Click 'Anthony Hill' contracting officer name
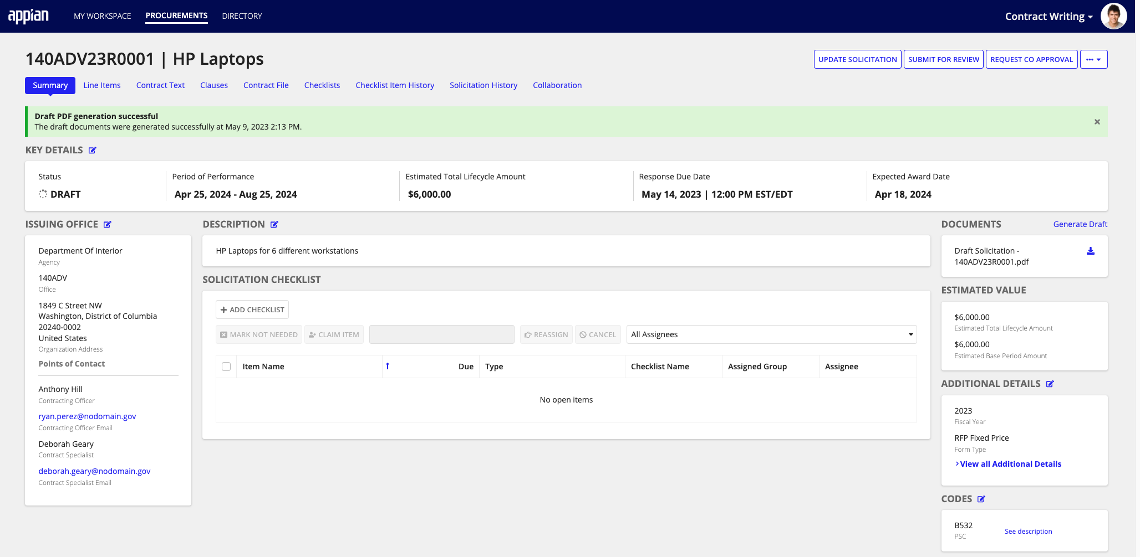Viewport: 1140px width, 557px height. 60,389
